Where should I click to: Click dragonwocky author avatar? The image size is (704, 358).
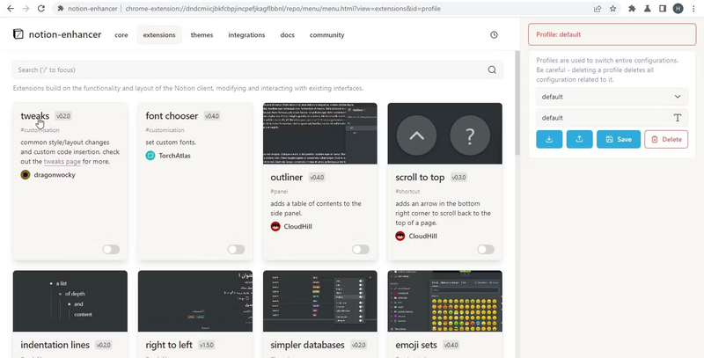(26, 175)
